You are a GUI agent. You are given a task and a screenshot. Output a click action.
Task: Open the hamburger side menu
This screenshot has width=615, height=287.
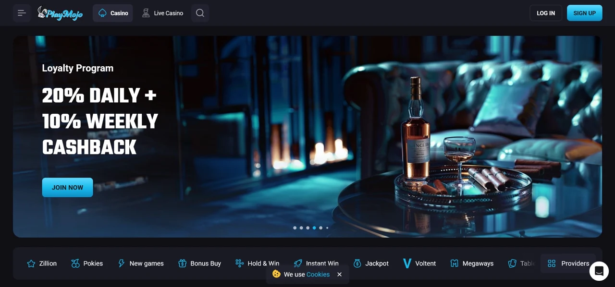tap(22, 13)
